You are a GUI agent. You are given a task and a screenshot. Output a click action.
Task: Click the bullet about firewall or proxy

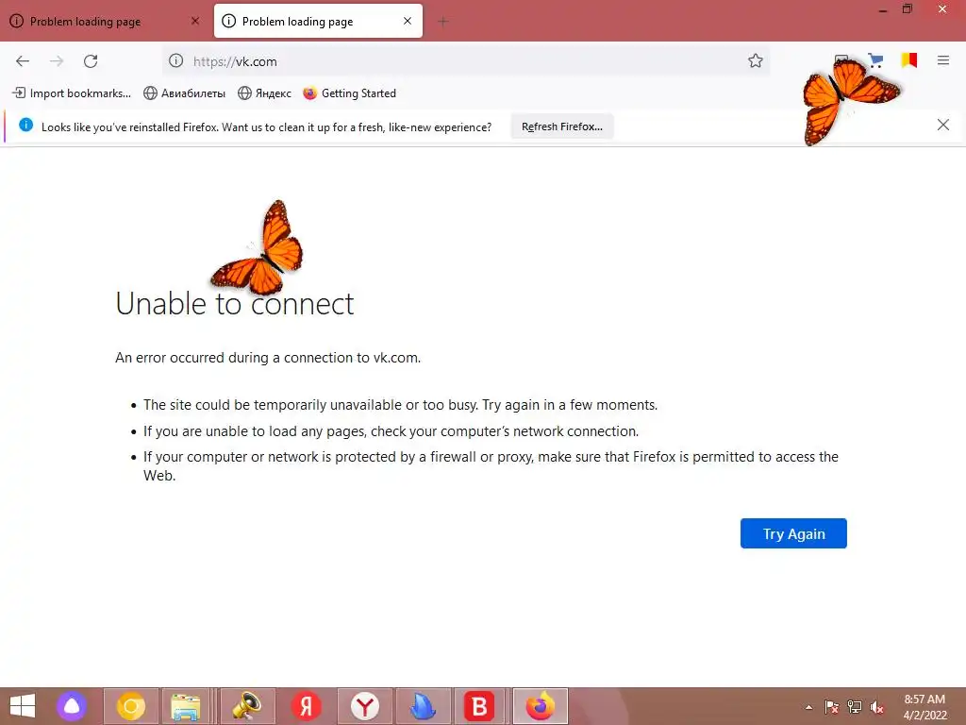tap(491, 465)
